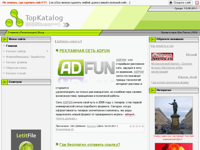Screen dimensions: 200x150
Task: Click the Добавить новость link
Action: (x=68, y=41)
